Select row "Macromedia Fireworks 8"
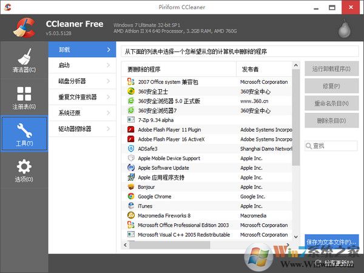The height and width of the screenshot is (273, 364). pyautogui.click(x=207, y=215)
